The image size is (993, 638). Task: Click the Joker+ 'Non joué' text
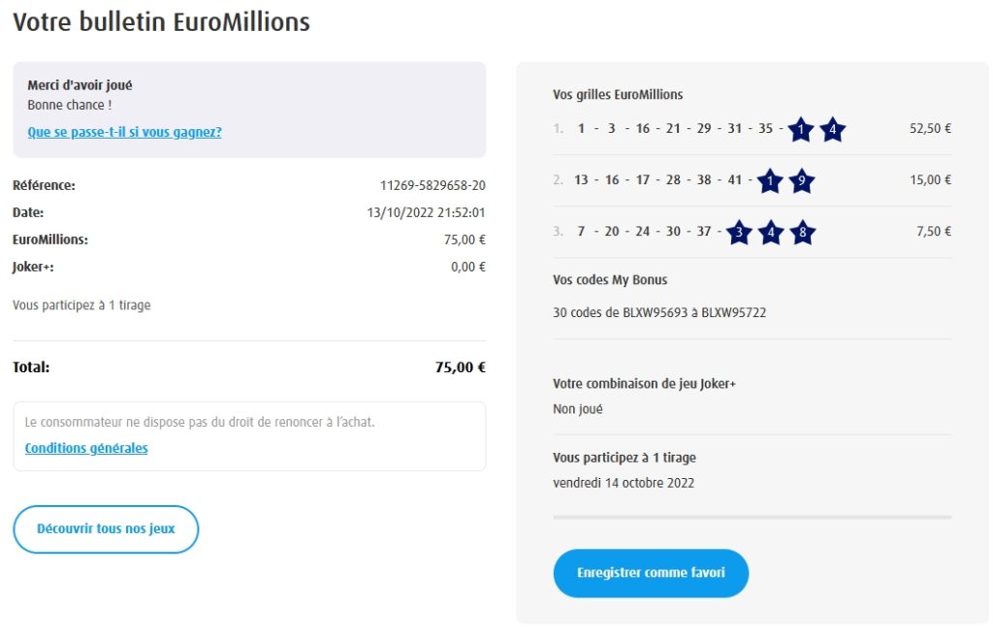tap(577, 409)
